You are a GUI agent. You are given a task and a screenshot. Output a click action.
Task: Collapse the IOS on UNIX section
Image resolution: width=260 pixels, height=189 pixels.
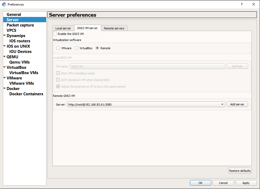5,46
